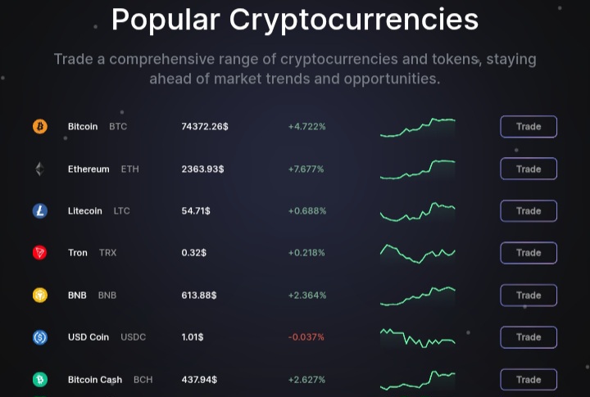Select the USD Coin price trend chart
The width and height of the screenshot is (590, 397).
click(x=417, y=337)
